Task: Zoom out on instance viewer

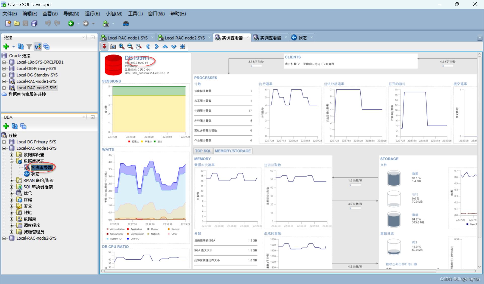Action: point(130,46)
